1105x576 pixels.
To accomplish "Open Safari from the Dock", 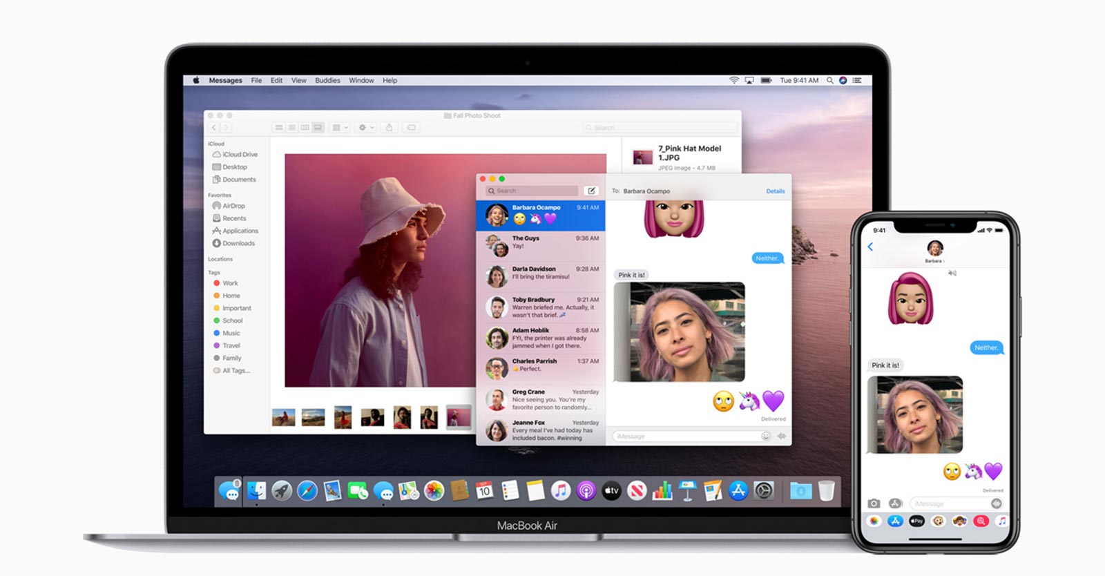I will coord(307,491).
